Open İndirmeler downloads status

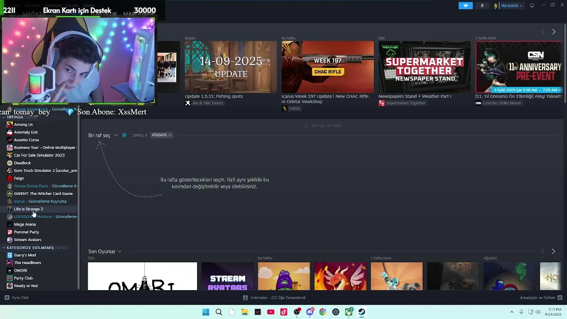pos(275,298)
